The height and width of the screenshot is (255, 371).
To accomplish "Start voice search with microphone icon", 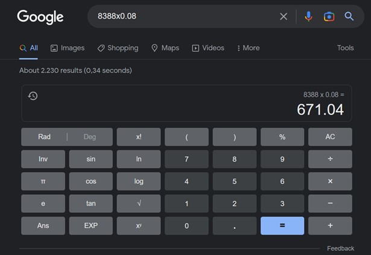I will click(308, 16).
